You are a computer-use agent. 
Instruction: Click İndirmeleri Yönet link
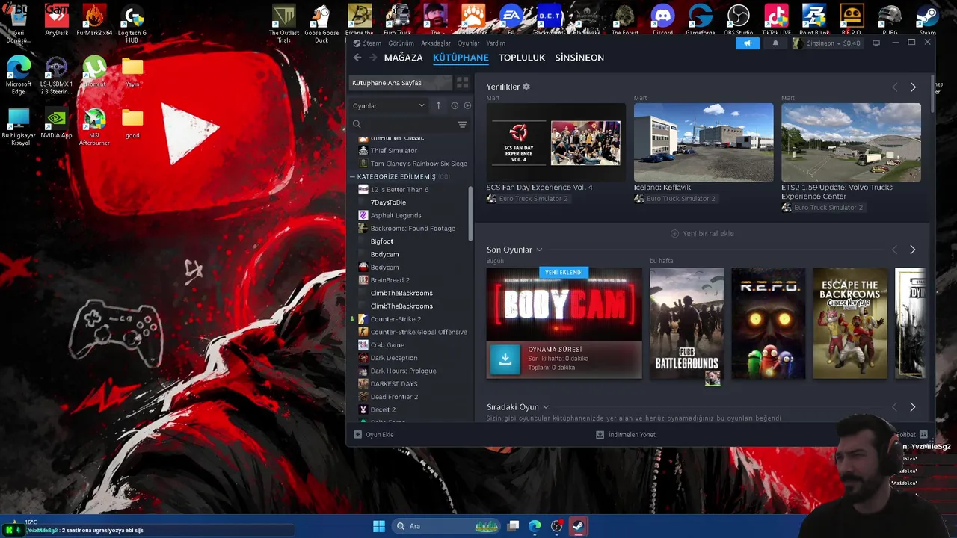click(626, 435)
